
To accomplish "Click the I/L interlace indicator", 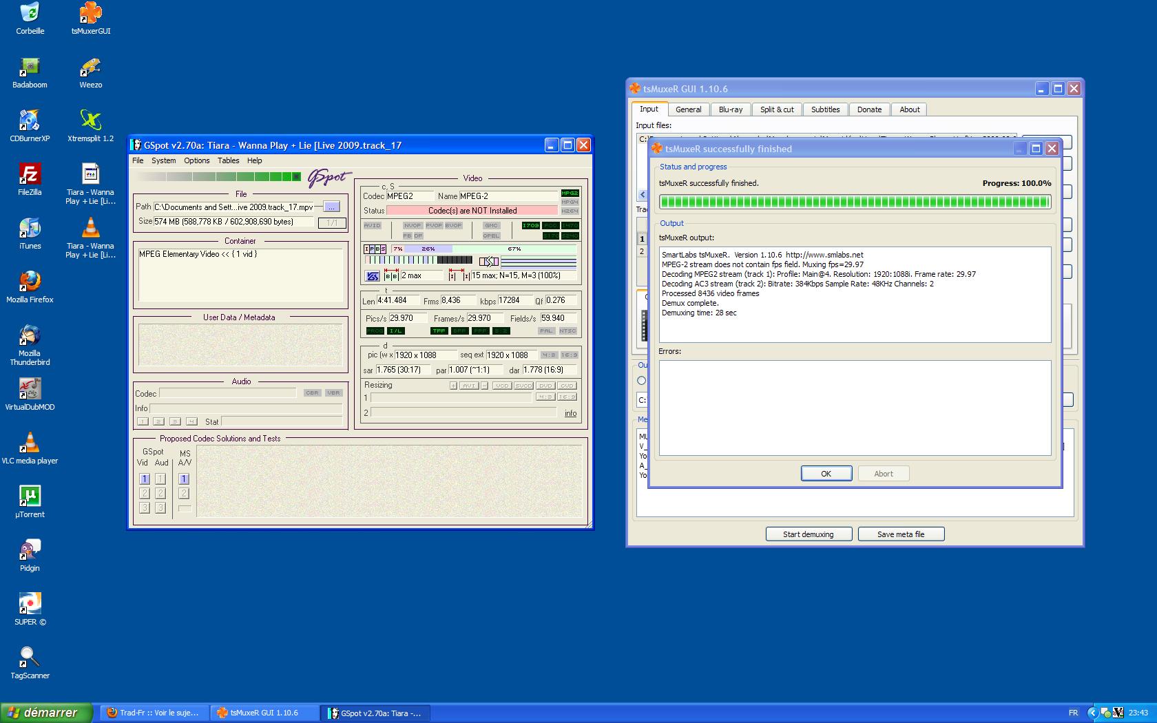I will pyautogui.click(x=396, y=331).
